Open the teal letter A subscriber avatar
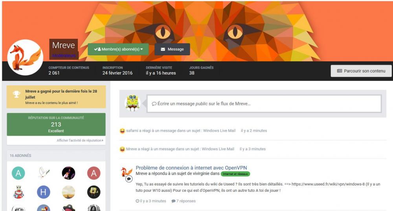This screenshot has height=211, width=393. point(18,173)
